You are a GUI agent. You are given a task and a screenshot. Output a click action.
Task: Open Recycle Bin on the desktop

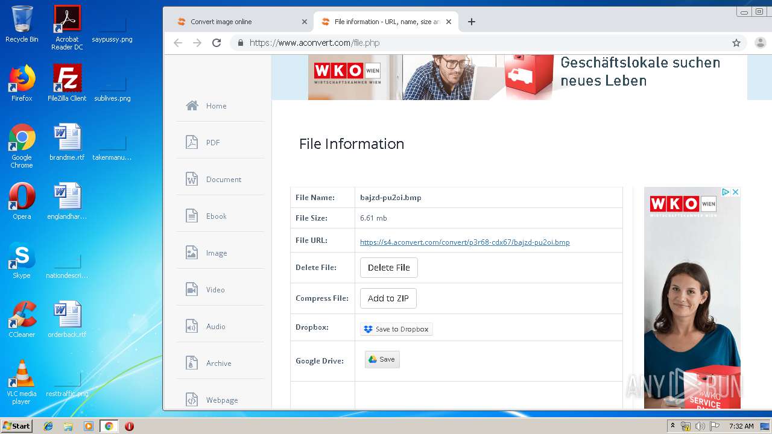22,24
